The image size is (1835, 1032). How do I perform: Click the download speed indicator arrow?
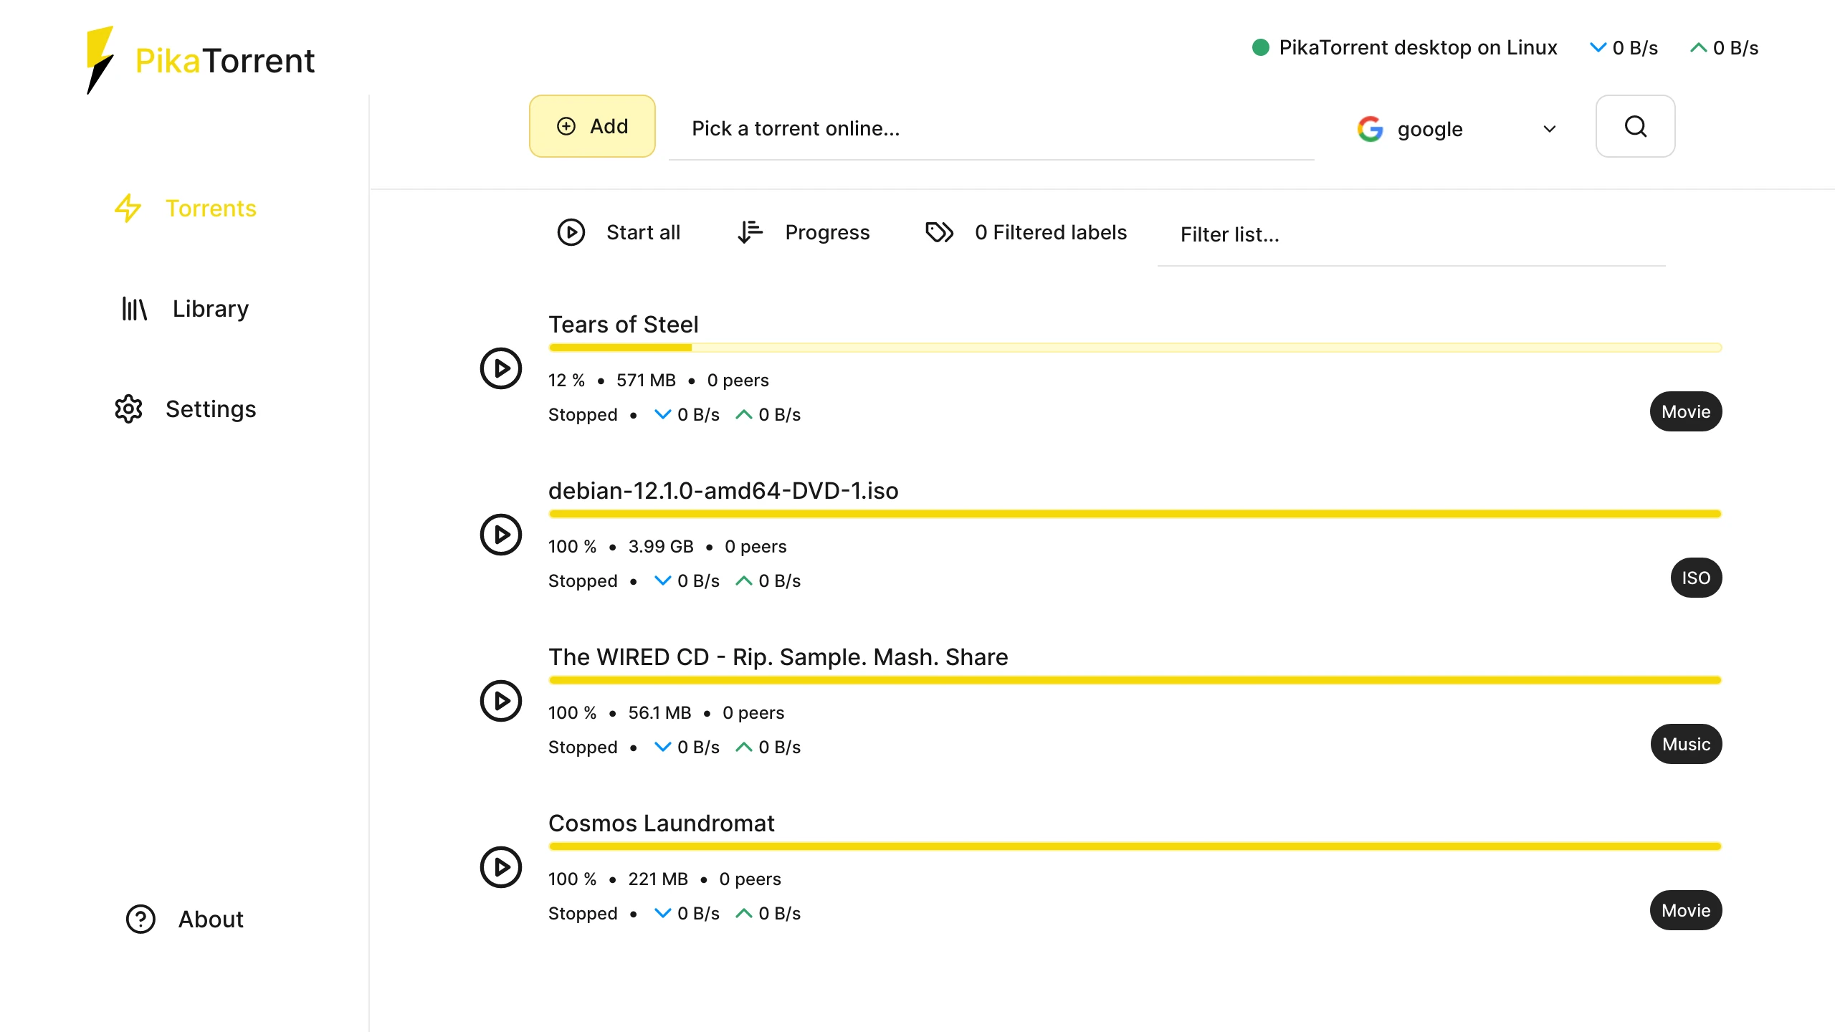(1597, 48)
